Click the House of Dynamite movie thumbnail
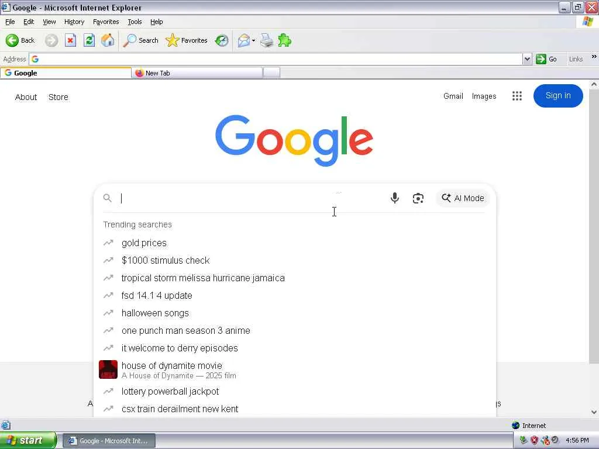 pyautogui.click(x=108, y=369)
